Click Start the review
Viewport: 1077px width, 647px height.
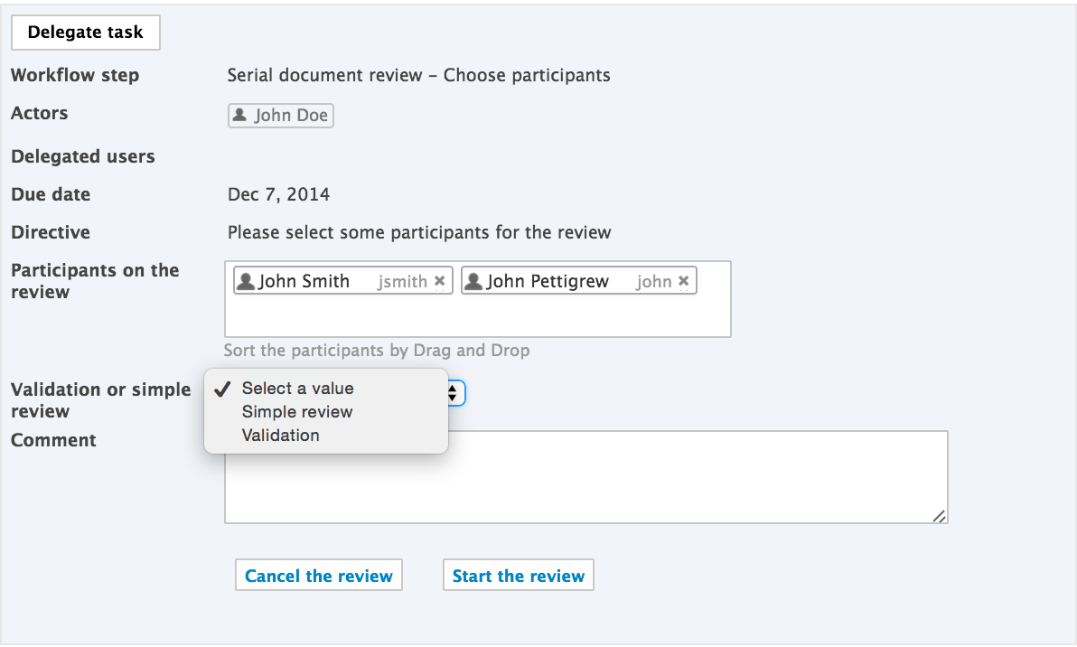point(519,575)
